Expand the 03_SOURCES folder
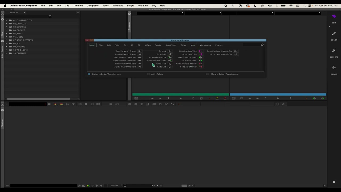The image size is (341, 192). pos(6,27)
